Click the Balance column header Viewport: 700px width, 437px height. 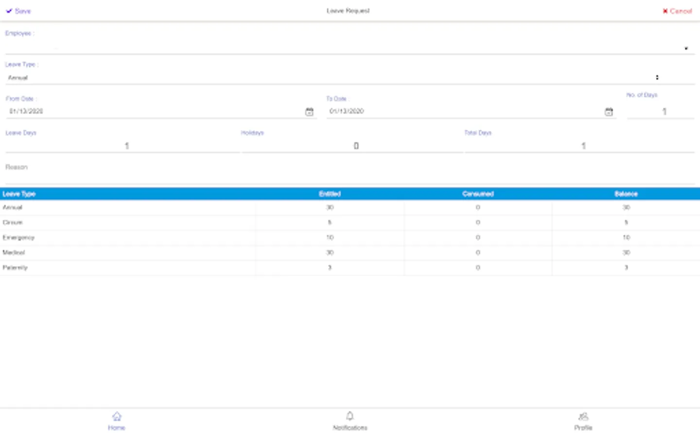(x=626, y=194)
